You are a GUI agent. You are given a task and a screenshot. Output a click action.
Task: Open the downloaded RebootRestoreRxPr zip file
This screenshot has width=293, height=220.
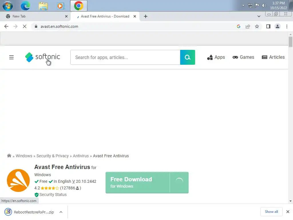click(x=29, y=212)
